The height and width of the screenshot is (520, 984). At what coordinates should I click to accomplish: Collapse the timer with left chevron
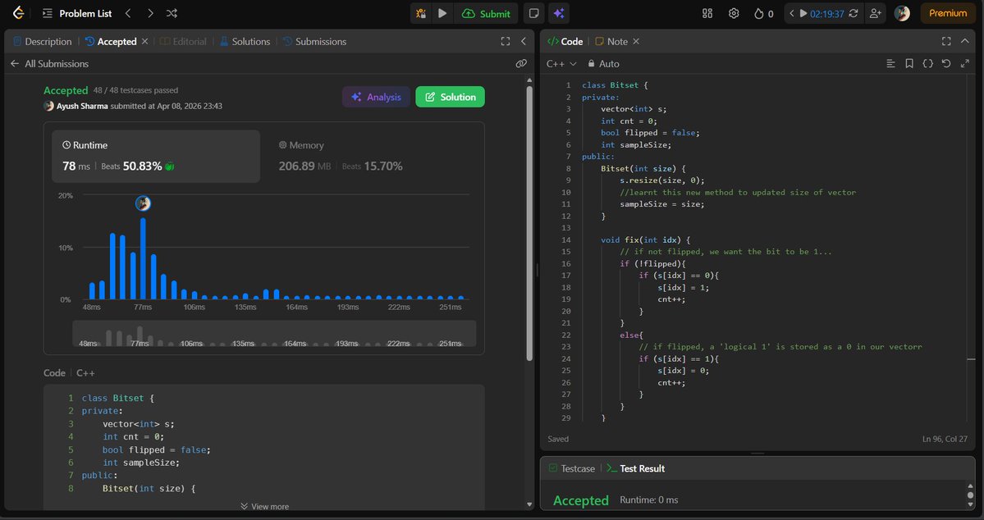(791, 13)
